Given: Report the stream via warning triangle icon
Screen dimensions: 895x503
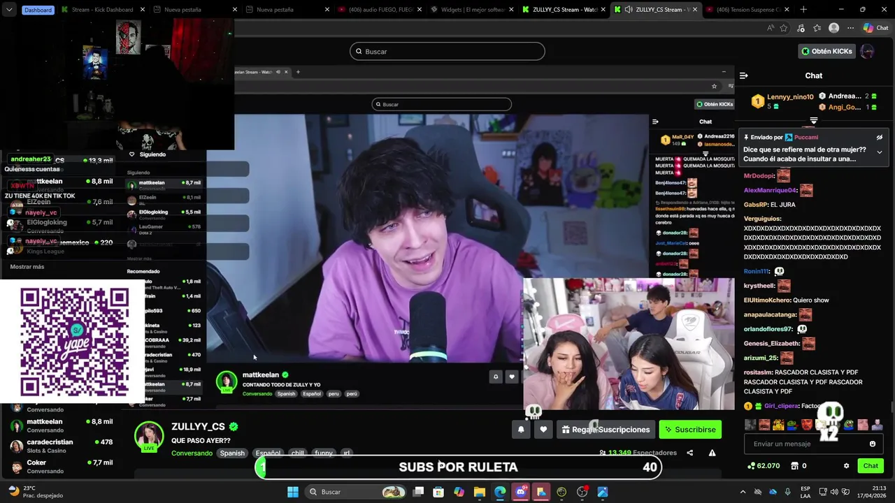Looking at the screenshot, I should 712,453.
